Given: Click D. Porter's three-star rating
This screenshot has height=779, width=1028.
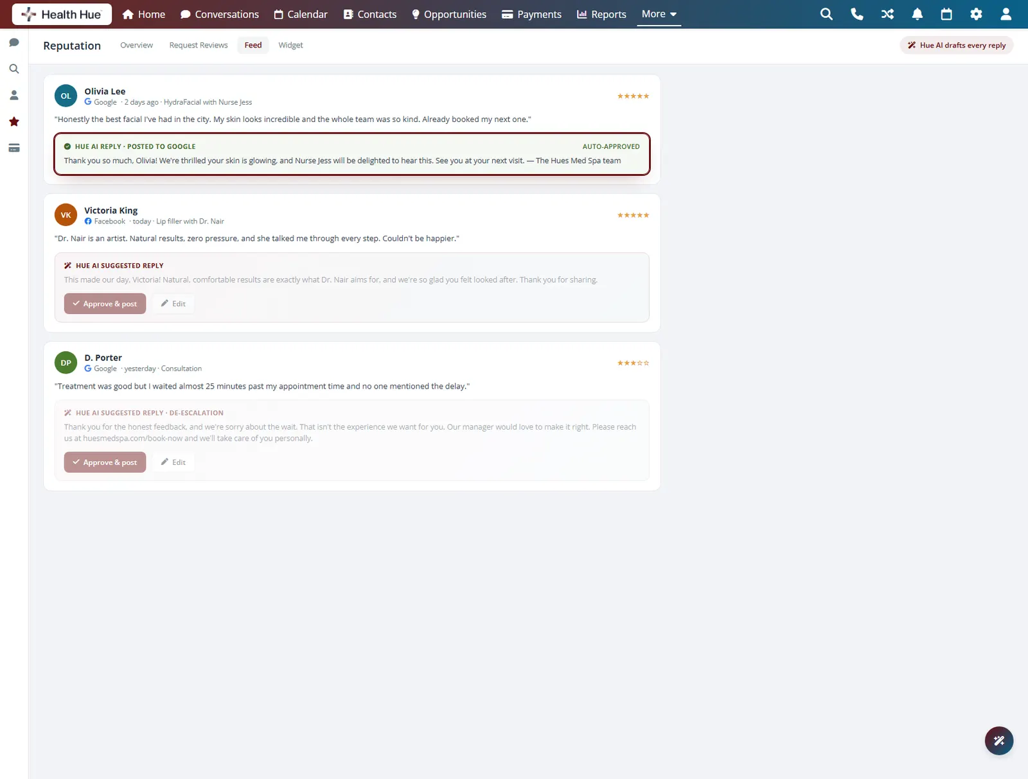Looking at the screenshot, I should [633, 363].
